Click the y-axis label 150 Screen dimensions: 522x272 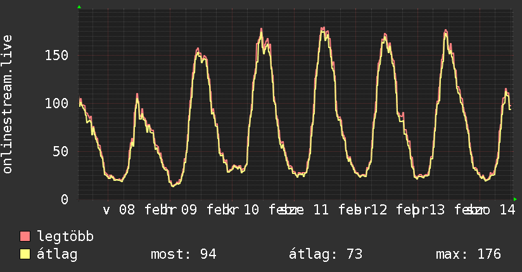(x=56, y=55)
